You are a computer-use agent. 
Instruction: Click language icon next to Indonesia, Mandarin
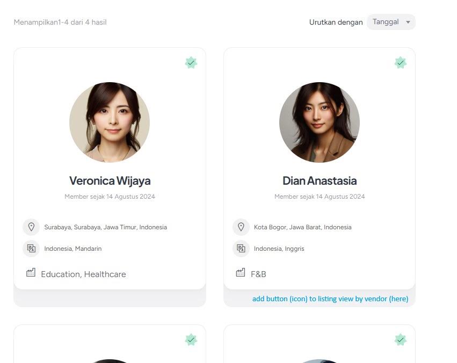coord(31,249)
